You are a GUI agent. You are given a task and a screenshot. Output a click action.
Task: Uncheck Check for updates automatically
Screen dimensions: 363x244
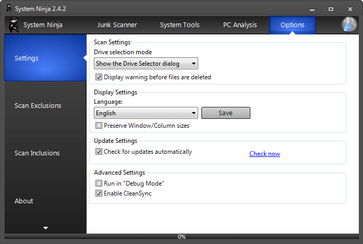pyautogui.click(x=99, y=152)
